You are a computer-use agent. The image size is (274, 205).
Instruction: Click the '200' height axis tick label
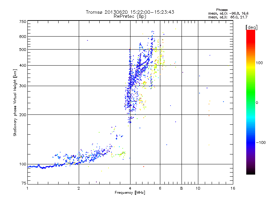coord(23,115)
